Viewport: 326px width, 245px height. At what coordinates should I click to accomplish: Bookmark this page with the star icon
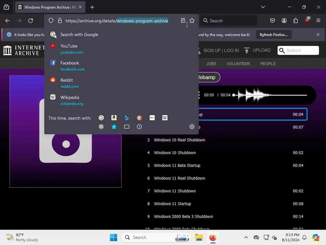click(x=192, y=20)
